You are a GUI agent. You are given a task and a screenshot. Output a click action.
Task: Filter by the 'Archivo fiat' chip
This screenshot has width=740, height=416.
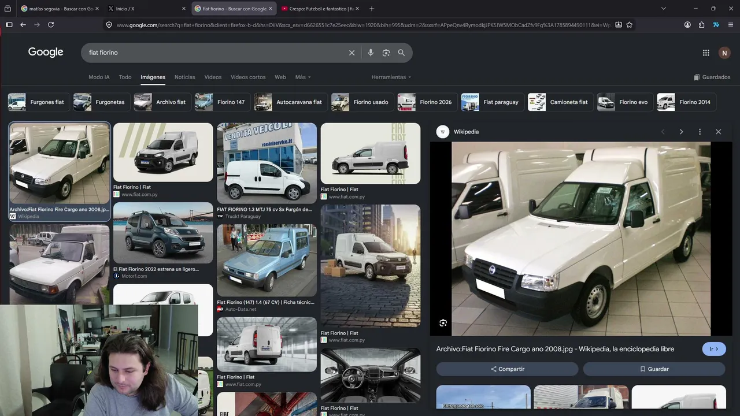tap(162, 102)
